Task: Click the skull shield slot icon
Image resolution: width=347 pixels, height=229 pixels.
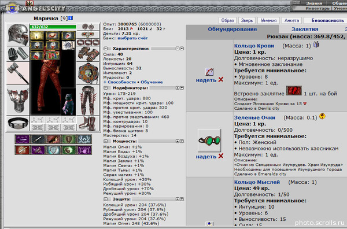Action: (88, 73)
